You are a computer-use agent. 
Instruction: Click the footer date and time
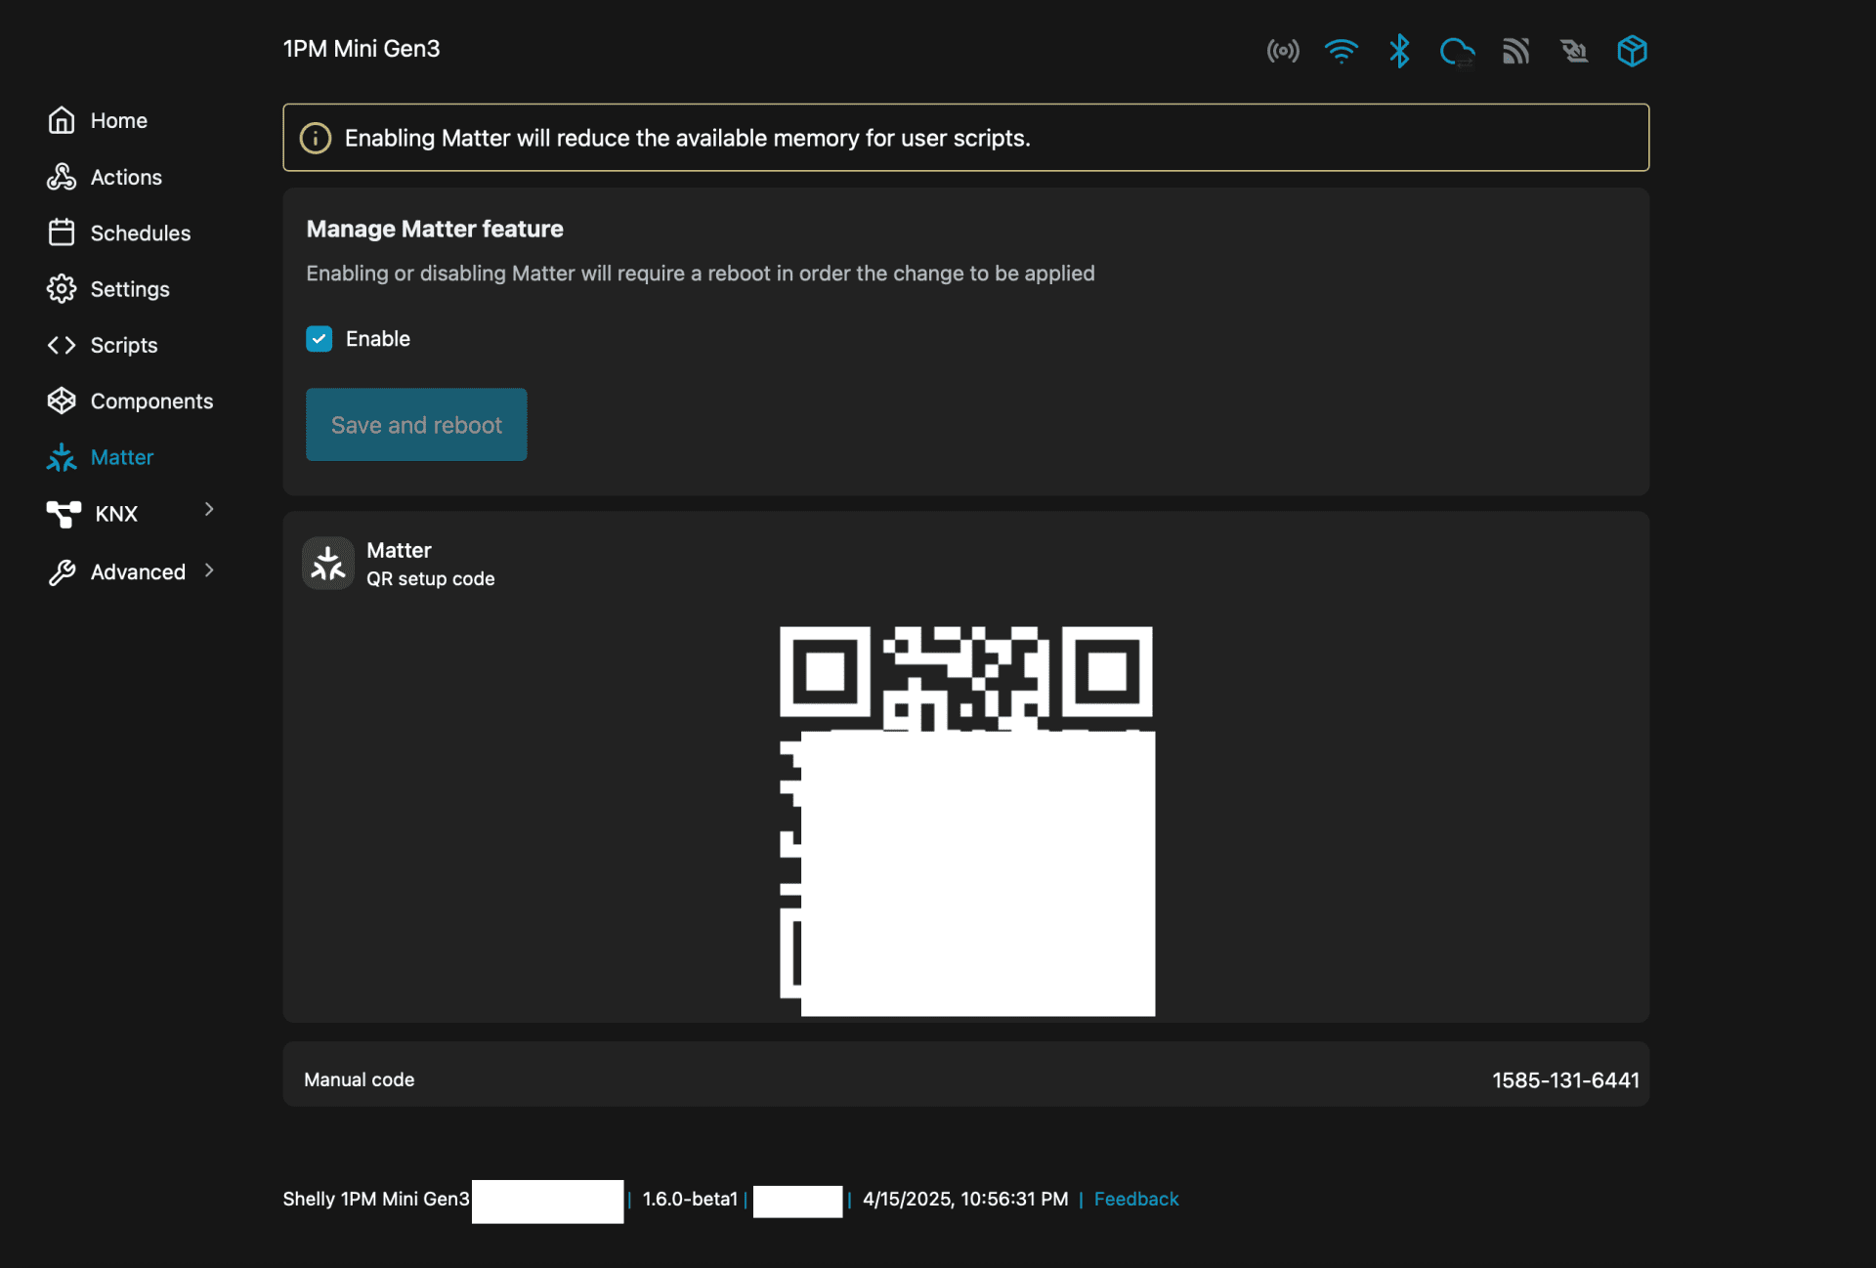965,1199
